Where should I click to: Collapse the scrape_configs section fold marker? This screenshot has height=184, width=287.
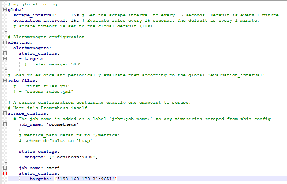(5, 113)
